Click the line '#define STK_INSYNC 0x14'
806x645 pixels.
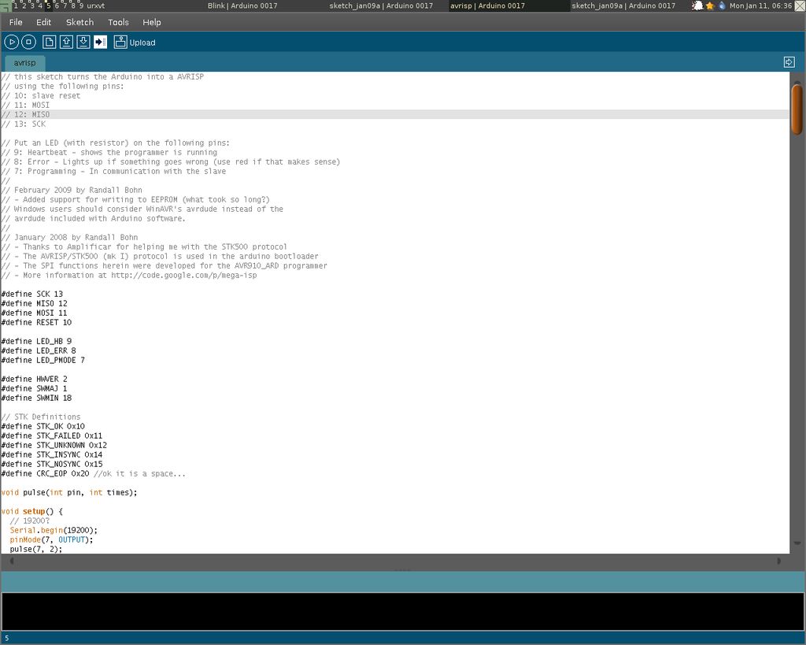click(51, 454)
